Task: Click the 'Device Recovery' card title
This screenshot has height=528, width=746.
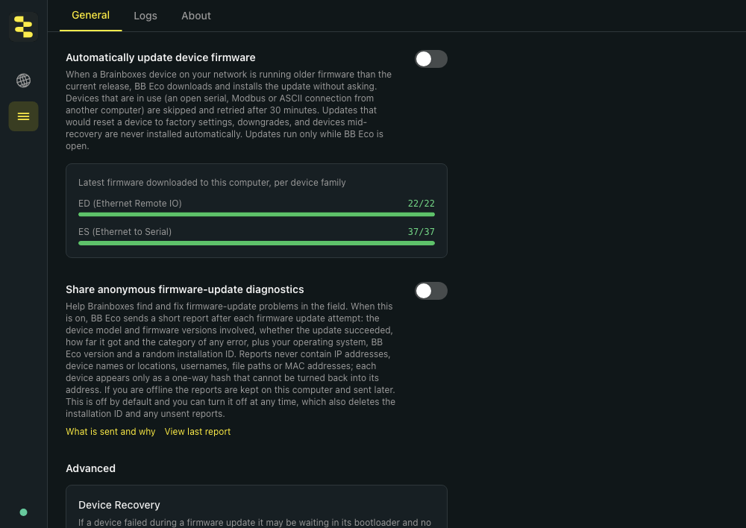Action: [119, 505]
